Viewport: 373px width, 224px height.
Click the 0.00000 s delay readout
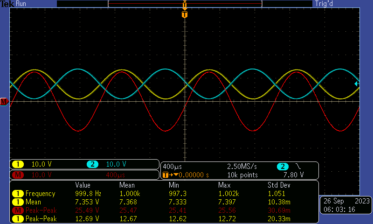pos(194,175)
